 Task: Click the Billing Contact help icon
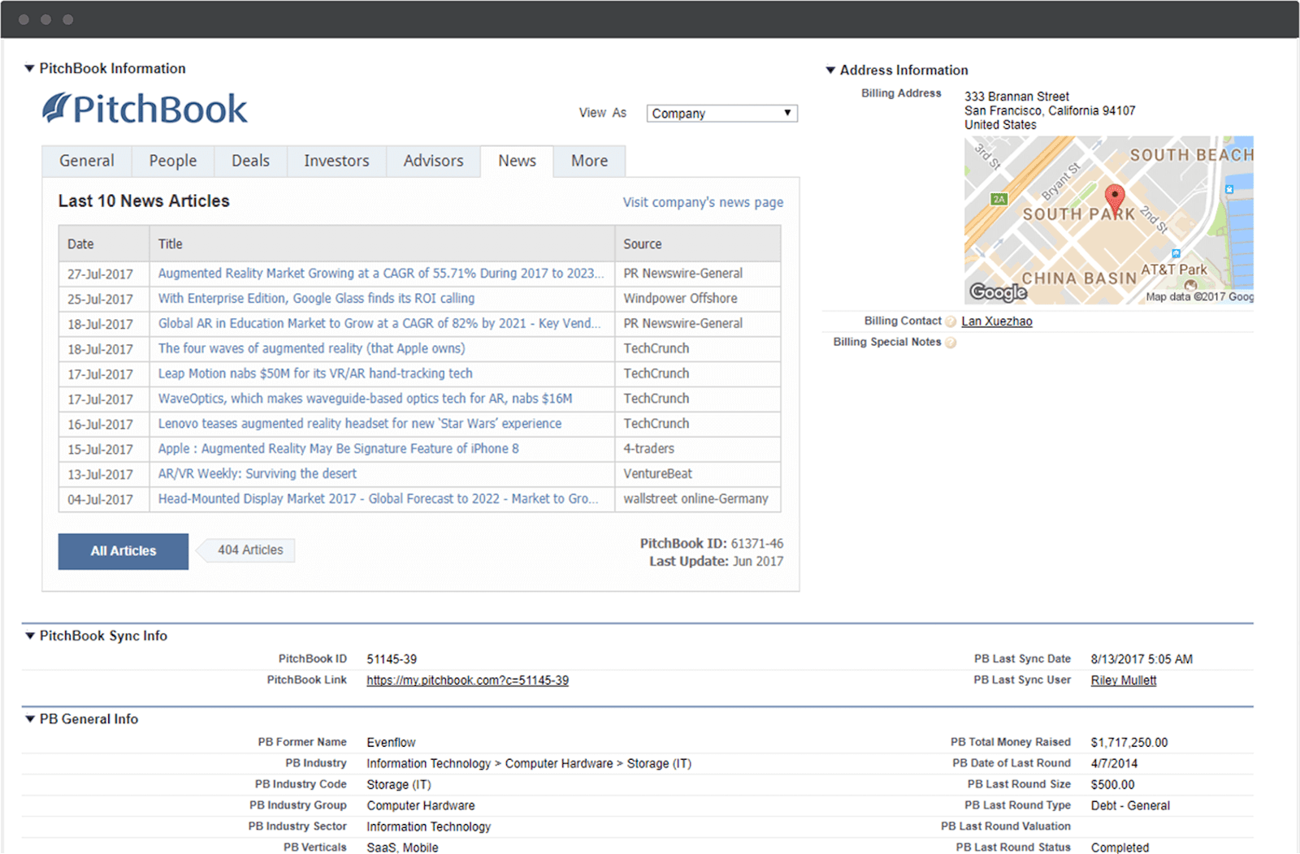click(951, 321)
